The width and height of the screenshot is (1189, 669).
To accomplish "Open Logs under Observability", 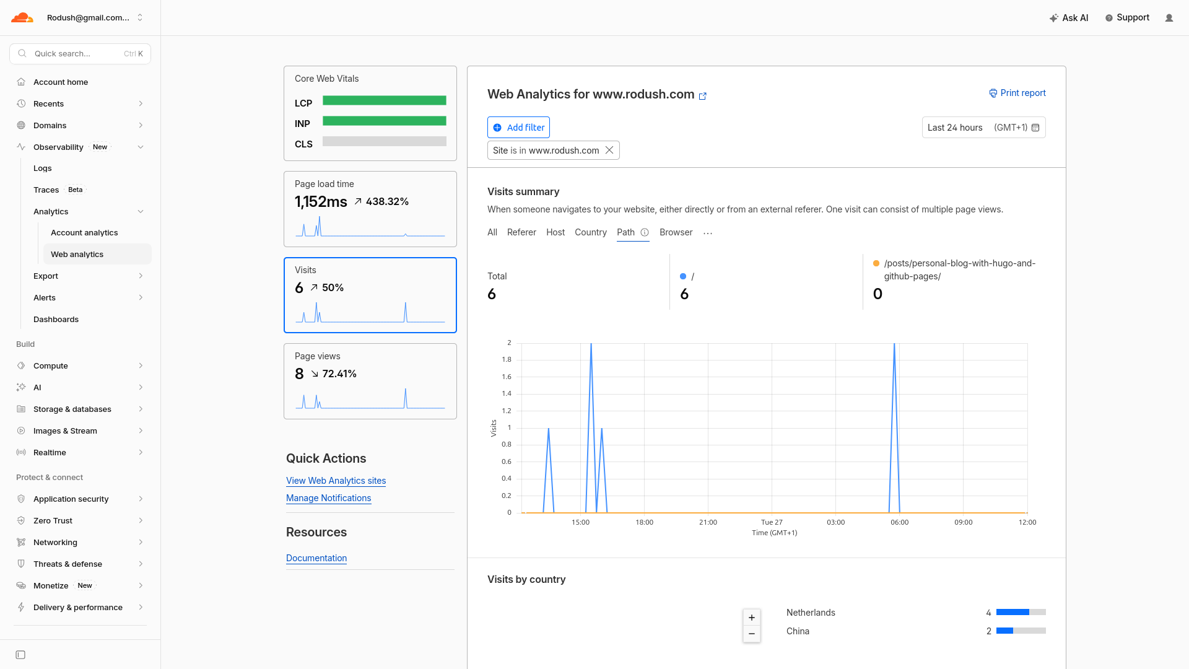I will [43, 168].
